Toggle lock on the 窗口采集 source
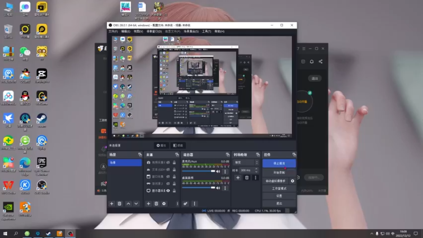 174,177
